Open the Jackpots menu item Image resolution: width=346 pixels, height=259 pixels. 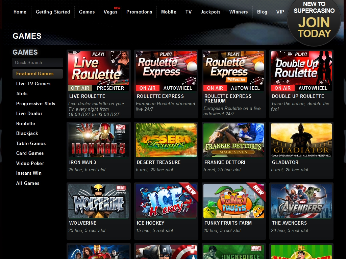210,12
